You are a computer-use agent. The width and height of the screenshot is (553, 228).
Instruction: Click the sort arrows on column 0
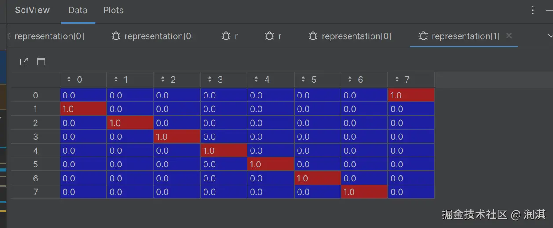(69, 80)
